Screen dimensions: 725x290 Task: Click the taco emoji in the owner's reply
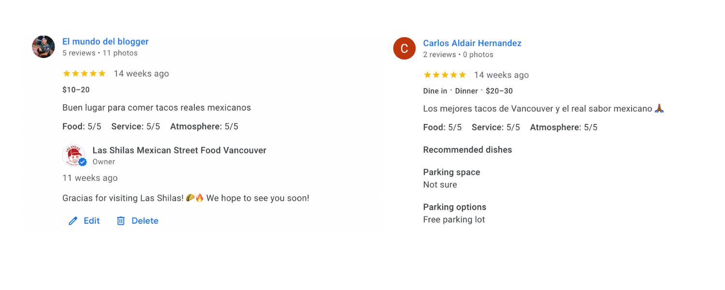click(x=190, y=198)
